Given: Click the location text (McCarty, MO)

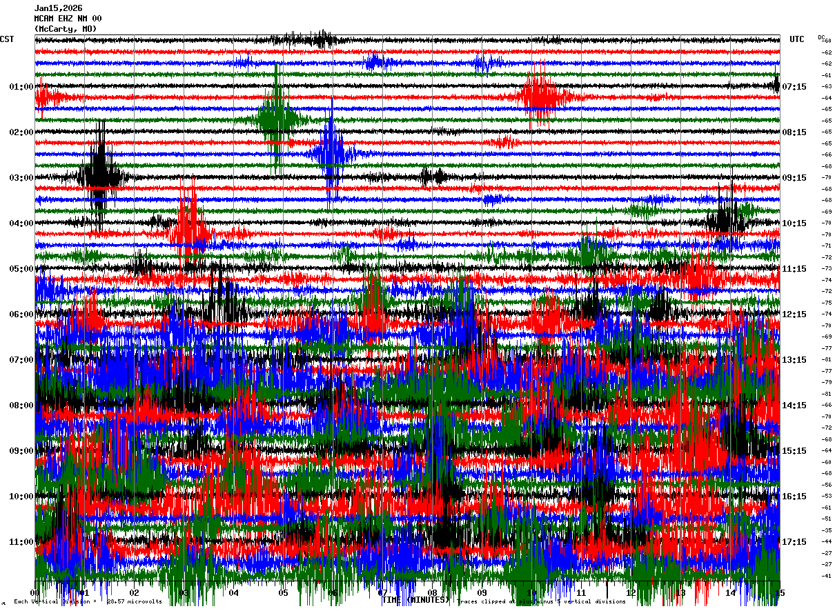Looking at the screenshot, I should 66,29.
